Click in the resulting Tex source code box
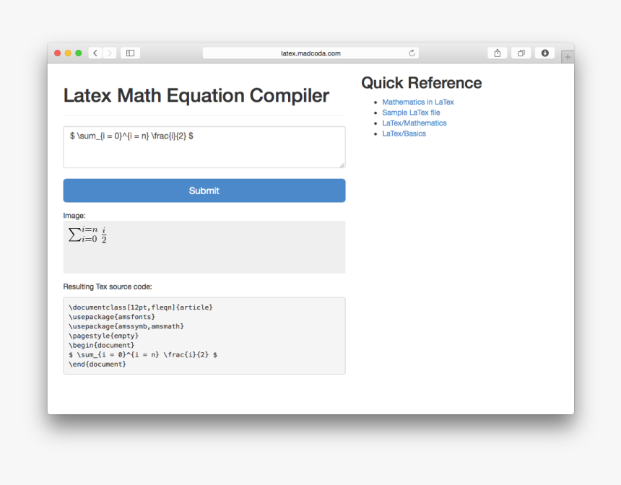Viewport: 621px width, 485px height. (x=204, y=336)
